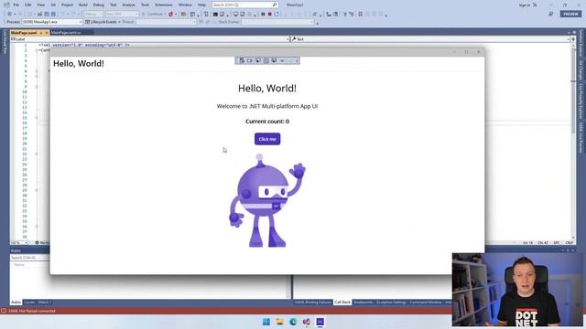Click the split editor icon at right
Image resolution: width=586 pixels, height=329 pixels.
tap(573, 38)
